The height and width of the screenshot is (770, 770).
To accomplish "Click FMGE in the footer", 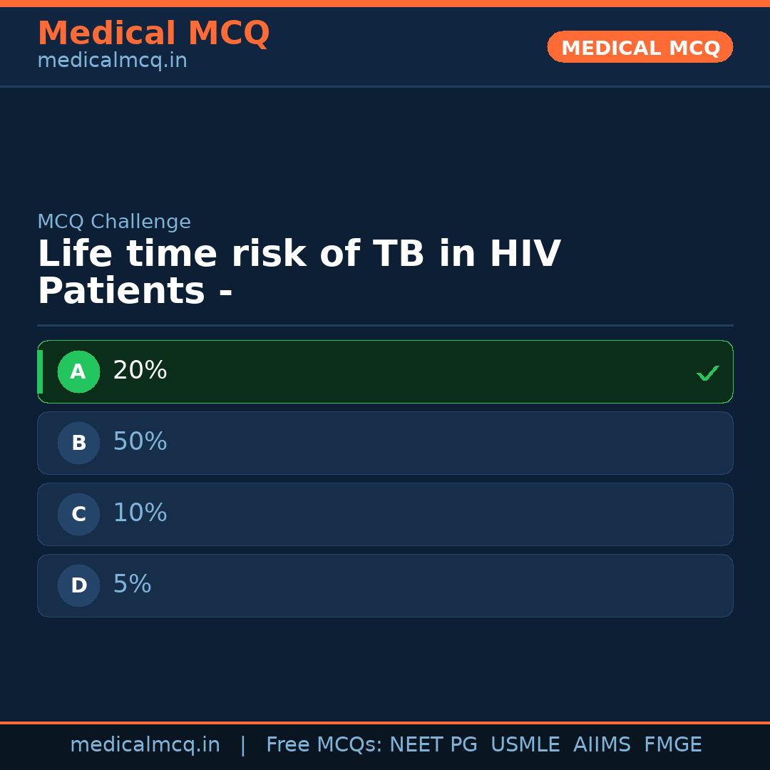I will (672, 745).
